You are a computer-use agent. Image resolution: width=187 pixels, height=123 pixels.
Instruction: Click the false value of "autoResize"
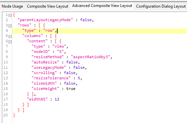click(72, 62)
